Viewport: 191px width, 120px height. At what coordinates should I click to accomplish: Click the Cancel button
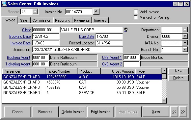pyautogui.click(x=18, y=111)
